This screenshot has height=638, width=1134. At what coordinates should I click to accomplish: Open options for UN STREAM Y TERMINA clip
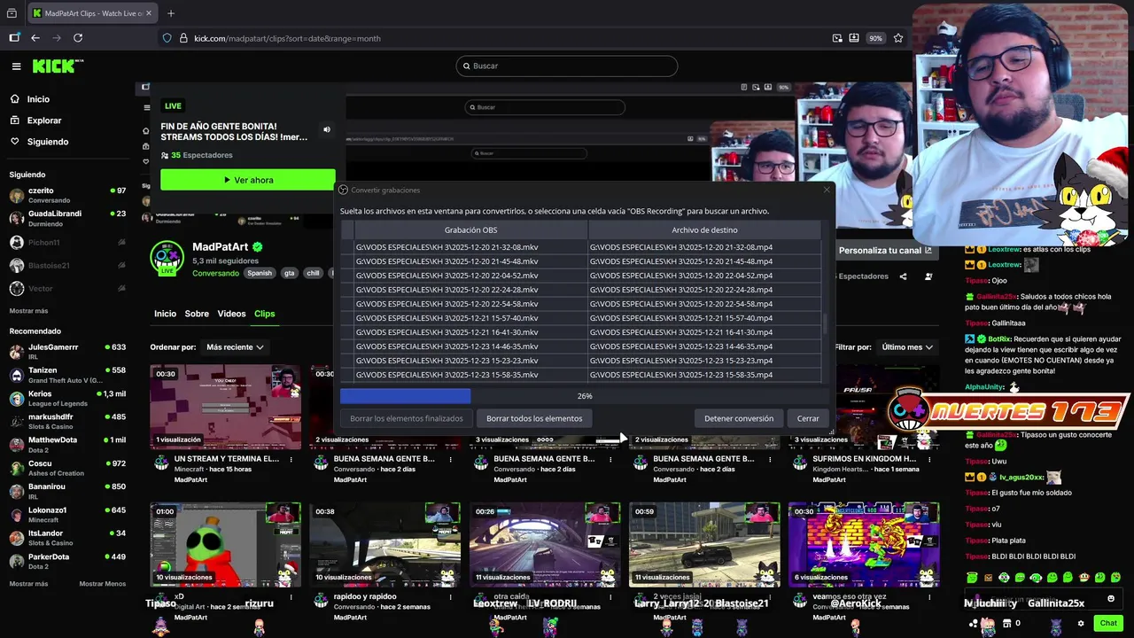[x=291, y=460]
